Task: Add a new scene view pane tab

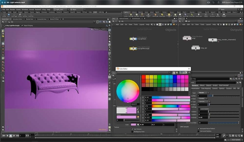Action: pyautogui.click(x=63, y=19)
